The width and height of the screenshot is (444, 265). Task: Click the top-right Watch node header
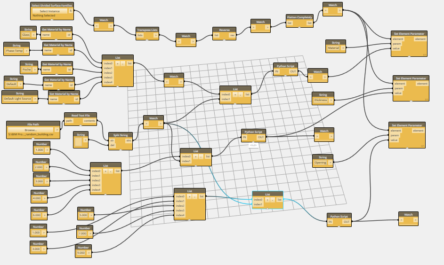pos(333,5)
